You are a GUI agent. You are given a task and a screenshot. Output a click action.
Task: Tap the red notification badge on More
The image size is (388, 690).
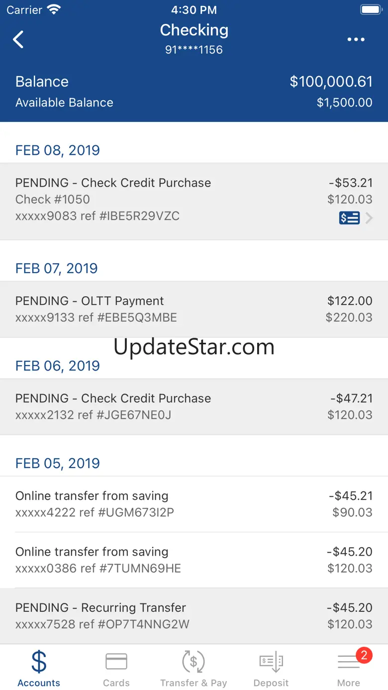(364, 655)
